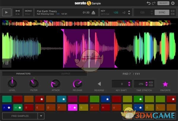Trigger pad W

click(18, 107)
